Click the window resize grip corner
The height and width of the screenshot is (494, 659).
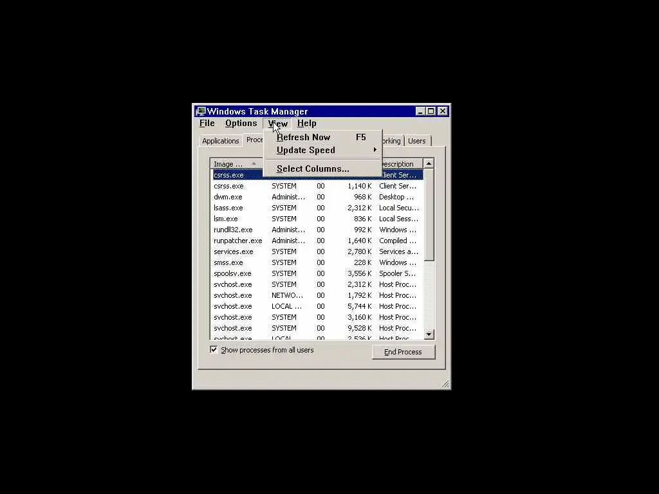tap(445, 384)
